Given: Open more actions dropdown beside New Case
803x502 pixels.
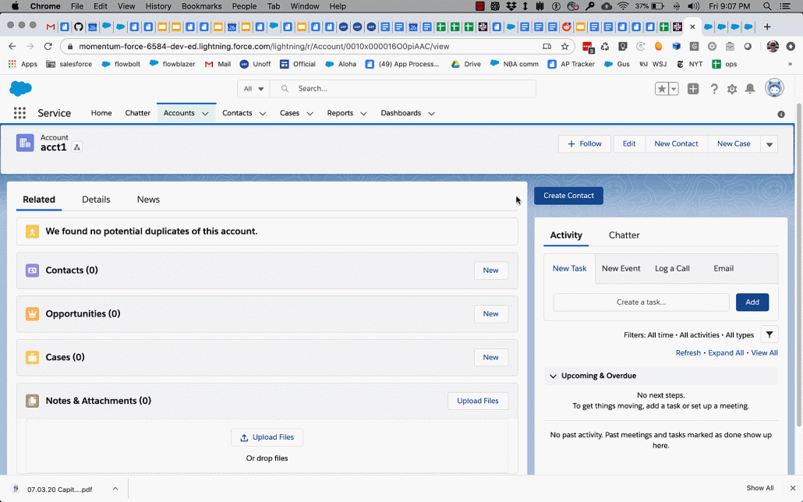Looking at the screenshot, I should tap(769, 143).
